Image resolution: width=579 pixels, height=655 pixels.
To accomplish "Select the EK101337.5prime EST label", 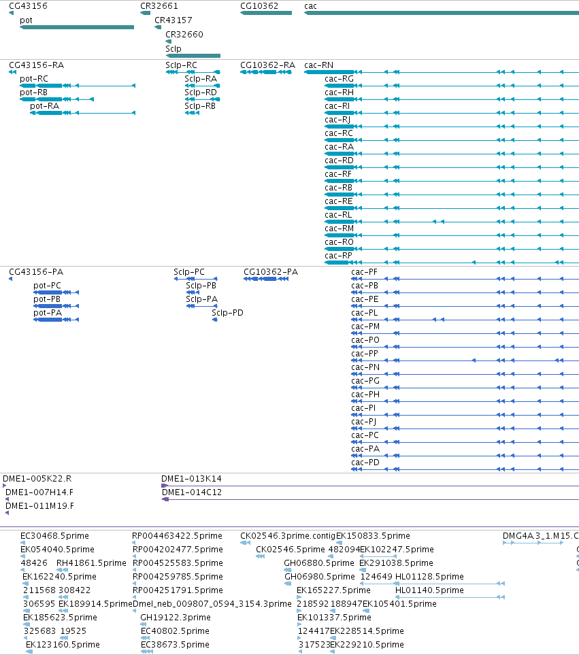I will click(x=334, y=618).
